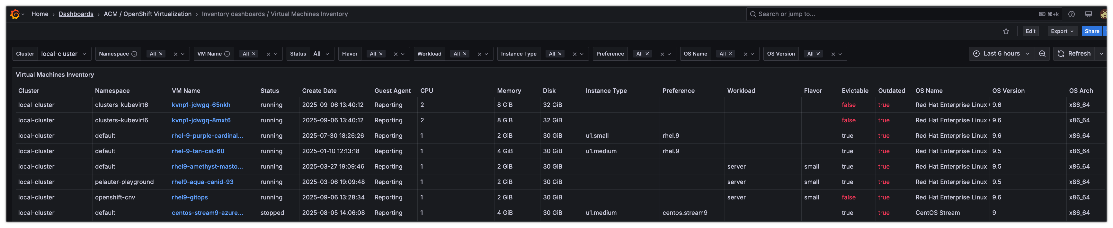The height and width of the screenshot is (228, 1113).
Task: Open the Status filter dropdown
Action: click(321, 54)
